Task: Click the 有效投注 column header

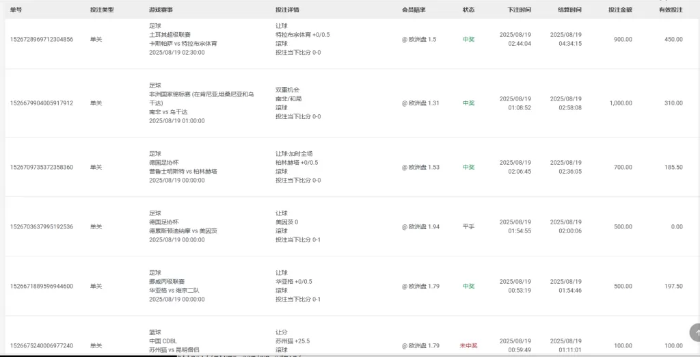Action: (x=671, y=10)
